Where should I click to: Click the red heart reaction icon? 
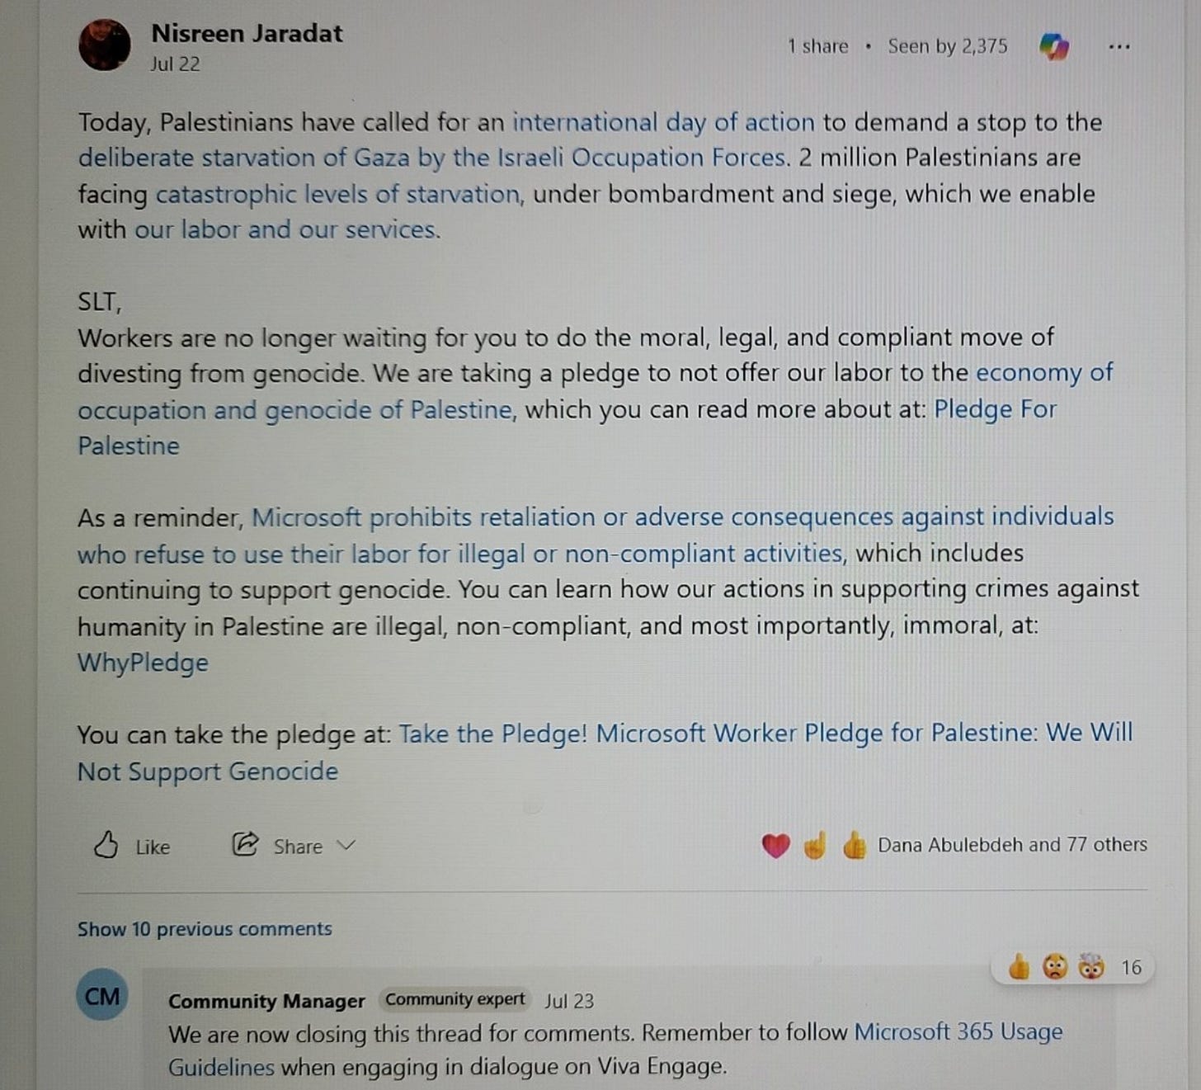[775, 846]
